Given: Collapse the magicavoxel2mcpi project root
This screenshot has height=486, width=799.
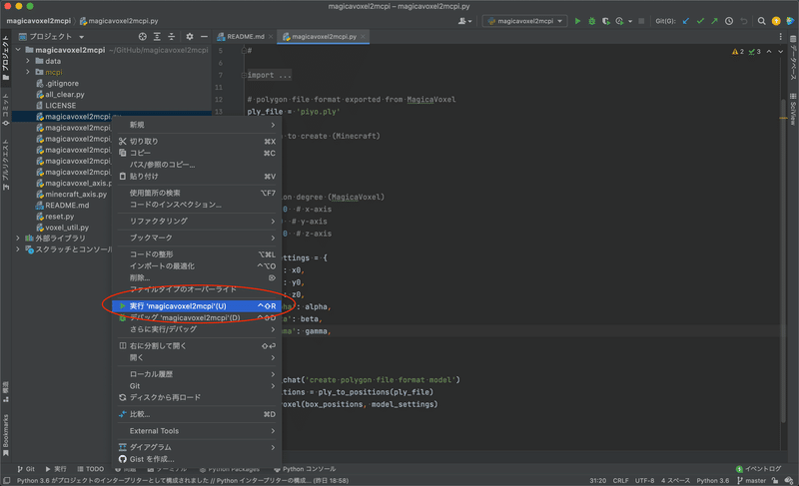Looking at the screenshot, I should [x=18, y=50].
